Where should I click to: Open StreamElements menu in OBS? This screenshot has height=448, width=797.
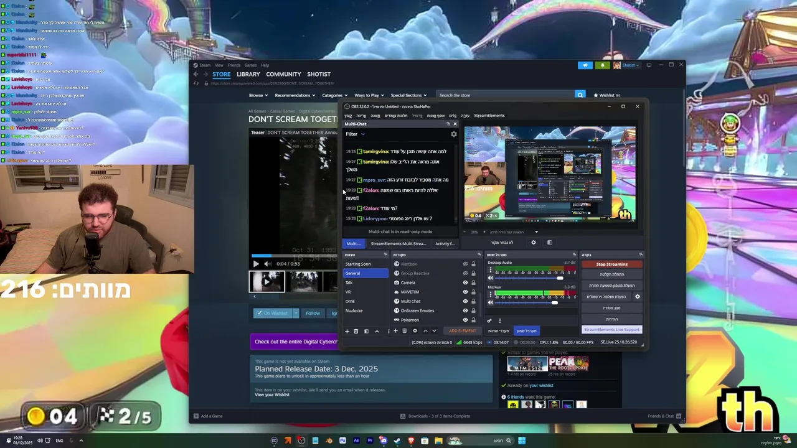tap(489, 115)
